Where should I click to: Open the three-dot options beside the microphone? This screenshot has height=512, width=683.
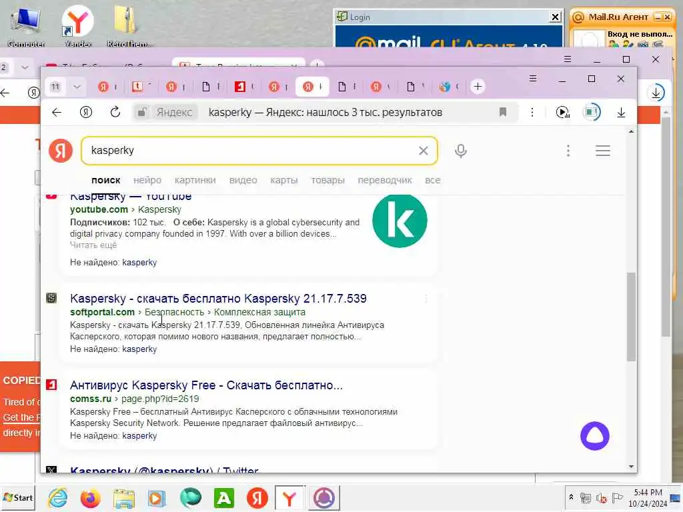(568, 151)
